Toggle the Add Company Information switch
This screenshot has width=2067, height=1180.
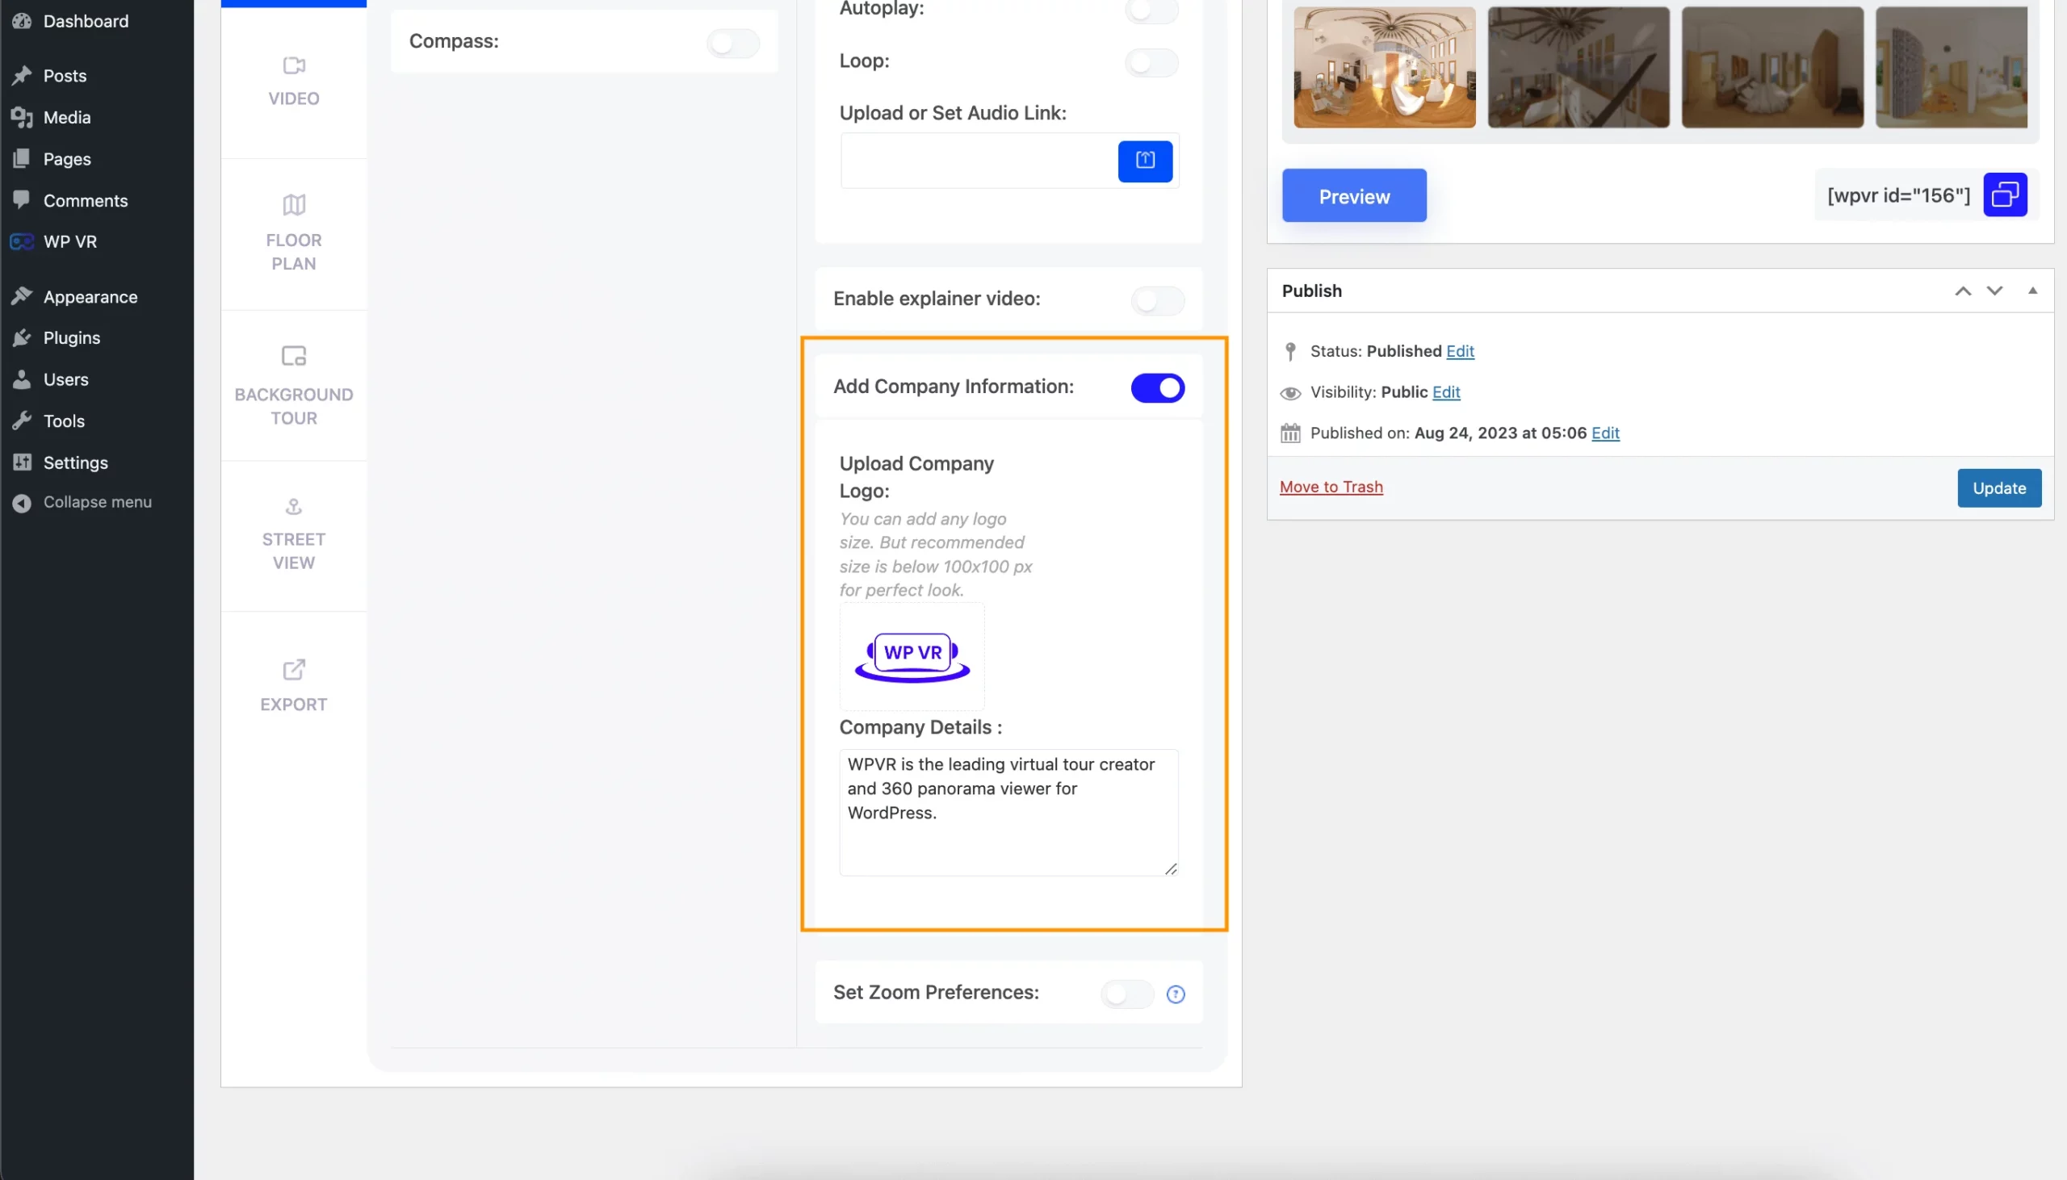(x=1157, y=387)
